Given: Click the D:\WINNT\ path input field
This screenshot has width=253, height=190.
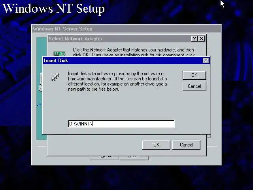Looking at the screenshot, I should click(121, 124).
